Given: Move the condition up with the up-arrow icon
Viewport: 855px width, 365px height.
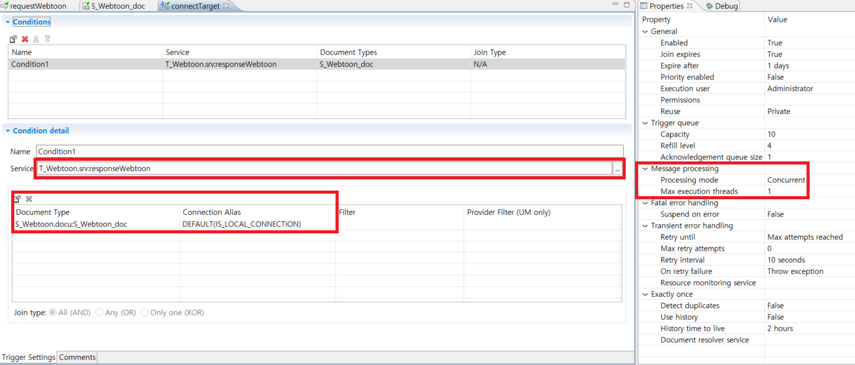Looking at the screenshot, I should [x=36, y=39].
